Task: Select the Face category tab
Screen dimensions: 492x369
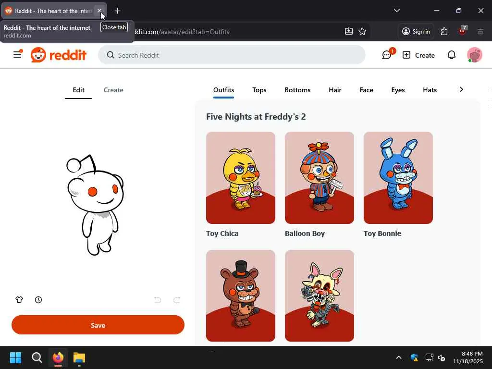Action: pos(366,90)
